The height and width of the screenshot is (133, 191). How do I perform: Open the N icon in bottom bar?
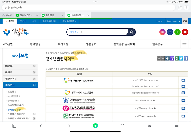(x=14, y=126)
